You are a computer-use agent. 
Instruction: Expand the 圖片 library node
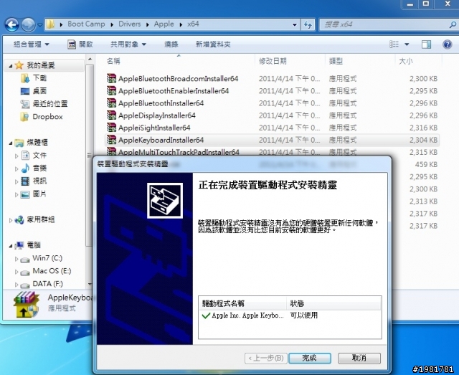pos(16,195)
